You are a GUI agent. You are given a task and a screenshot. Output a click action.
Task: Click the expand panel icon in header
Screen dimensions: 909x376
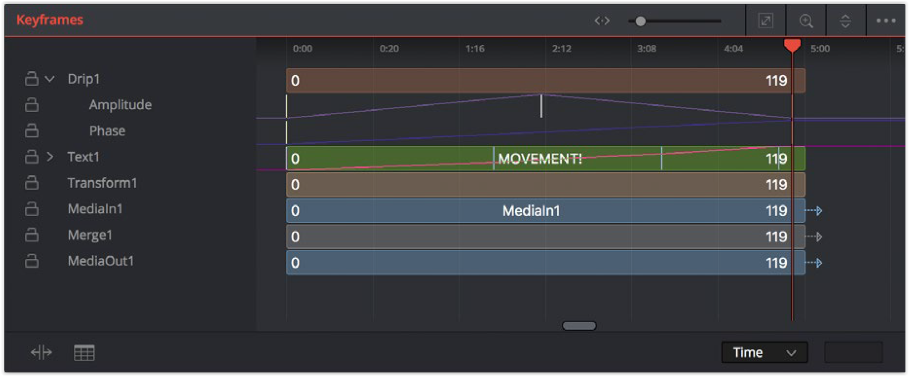(x=765, y=21)
